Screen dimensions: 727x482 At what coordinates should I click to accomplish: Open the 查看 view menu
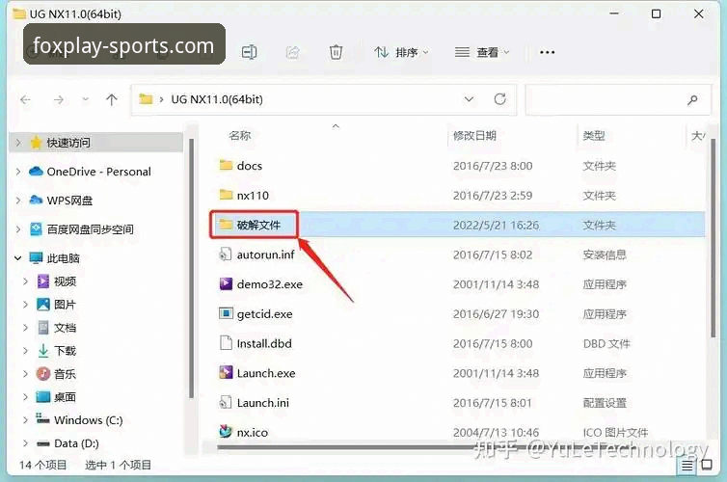pos(482,52)
